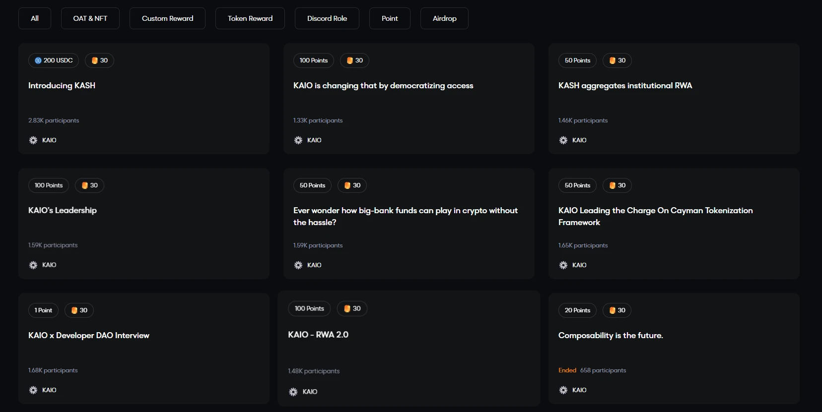Filter by OAT & NFT rewards
The height and width of the screenshot is (412, 822).
[x=90, y=18]
